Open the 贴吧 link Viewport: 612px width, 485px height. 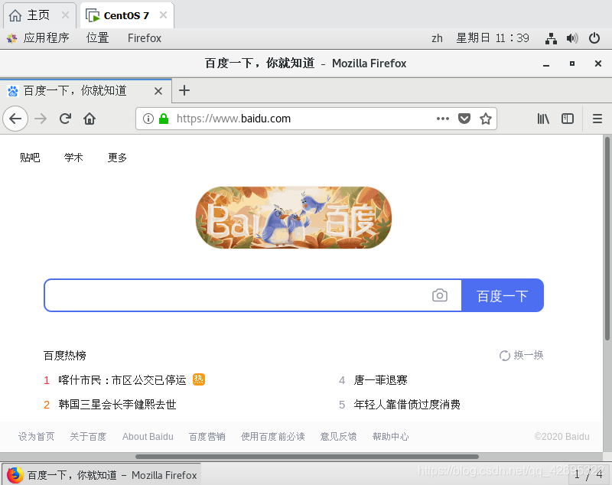click(x=30, y=158)
